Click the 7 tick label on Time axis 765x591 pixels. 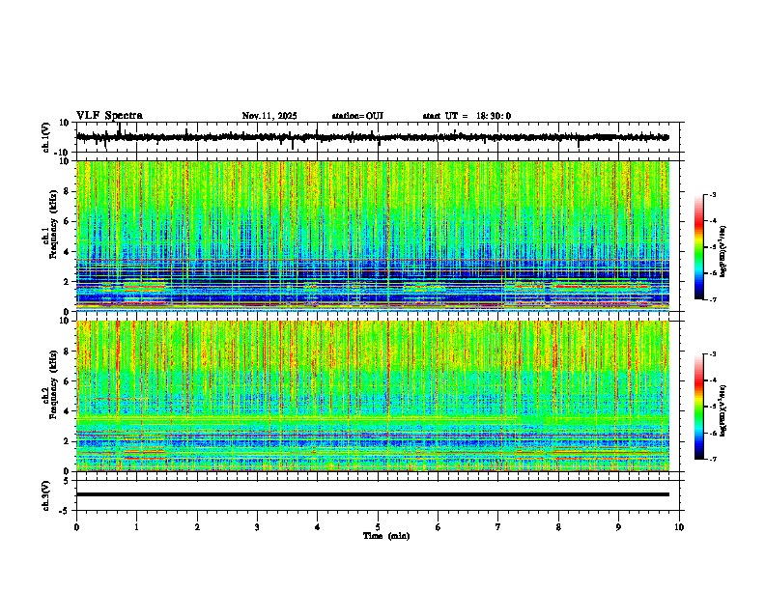[498, 527]
